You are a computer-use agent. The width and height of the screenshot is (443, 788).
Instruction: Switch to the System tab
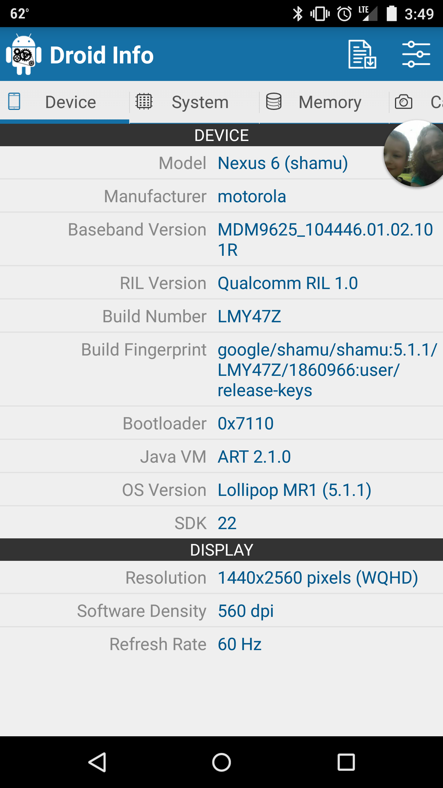194,102
